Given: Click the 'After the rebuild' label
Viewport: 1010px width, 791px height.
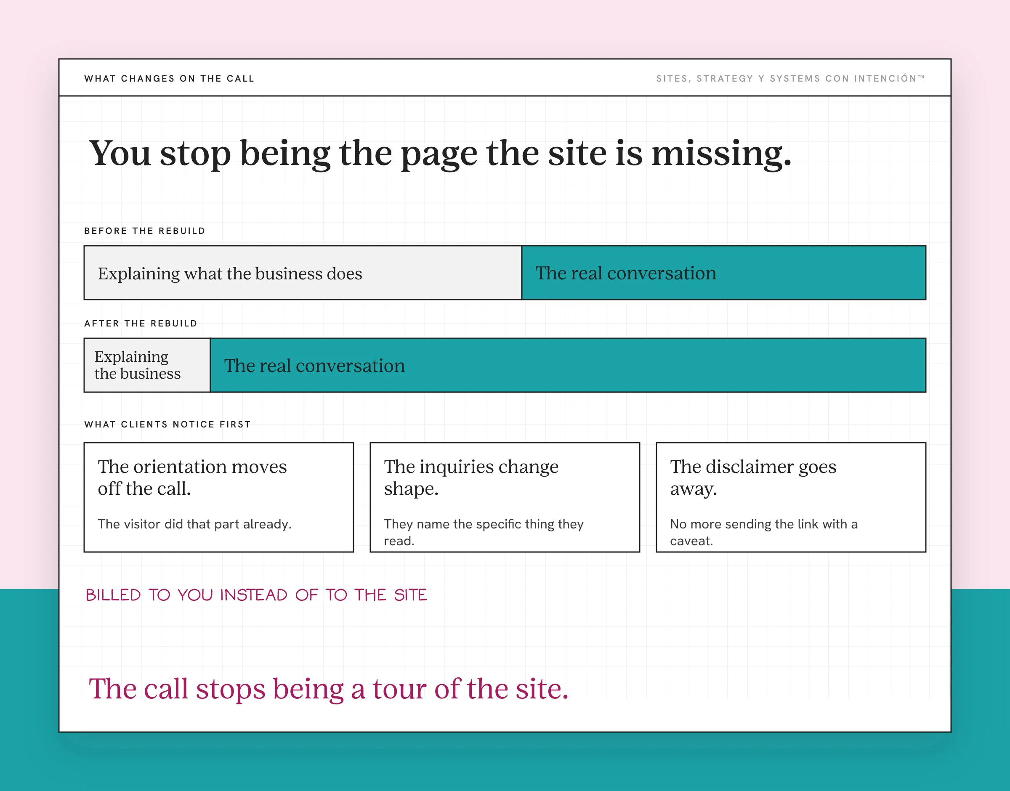Looking at the screenshot, I should click(141, 324).
